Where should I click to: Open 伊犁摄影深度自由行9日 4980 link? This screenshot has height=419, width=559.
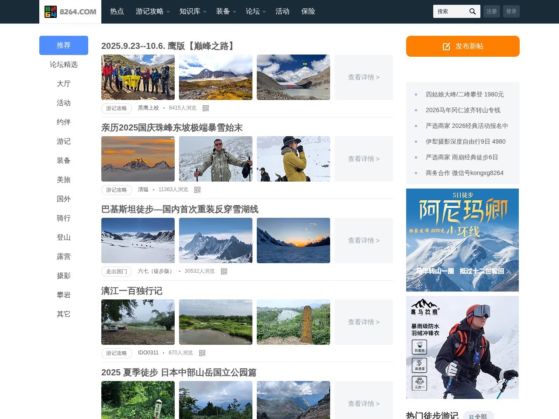466,141
